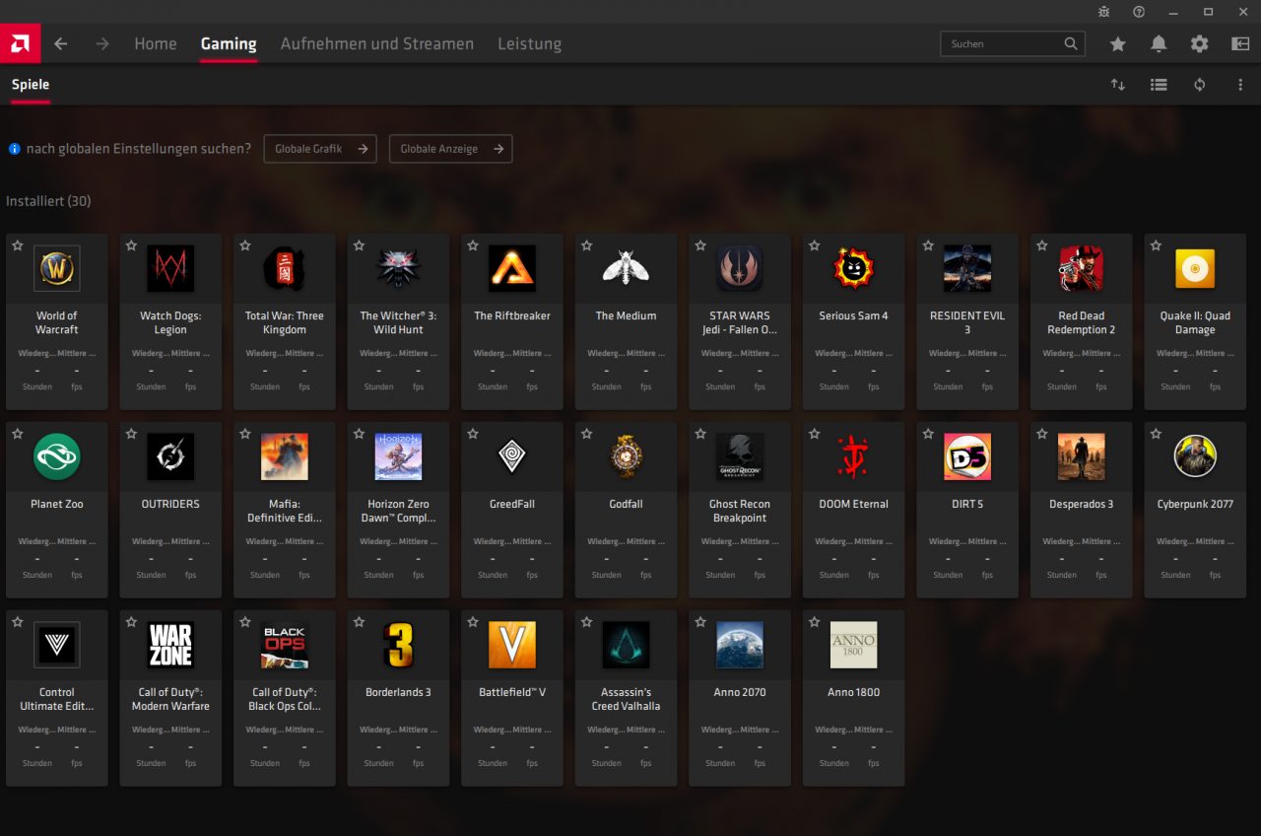
Task: Open the DOOM Eternal slayer icon
Action: (x=854, y=456)
